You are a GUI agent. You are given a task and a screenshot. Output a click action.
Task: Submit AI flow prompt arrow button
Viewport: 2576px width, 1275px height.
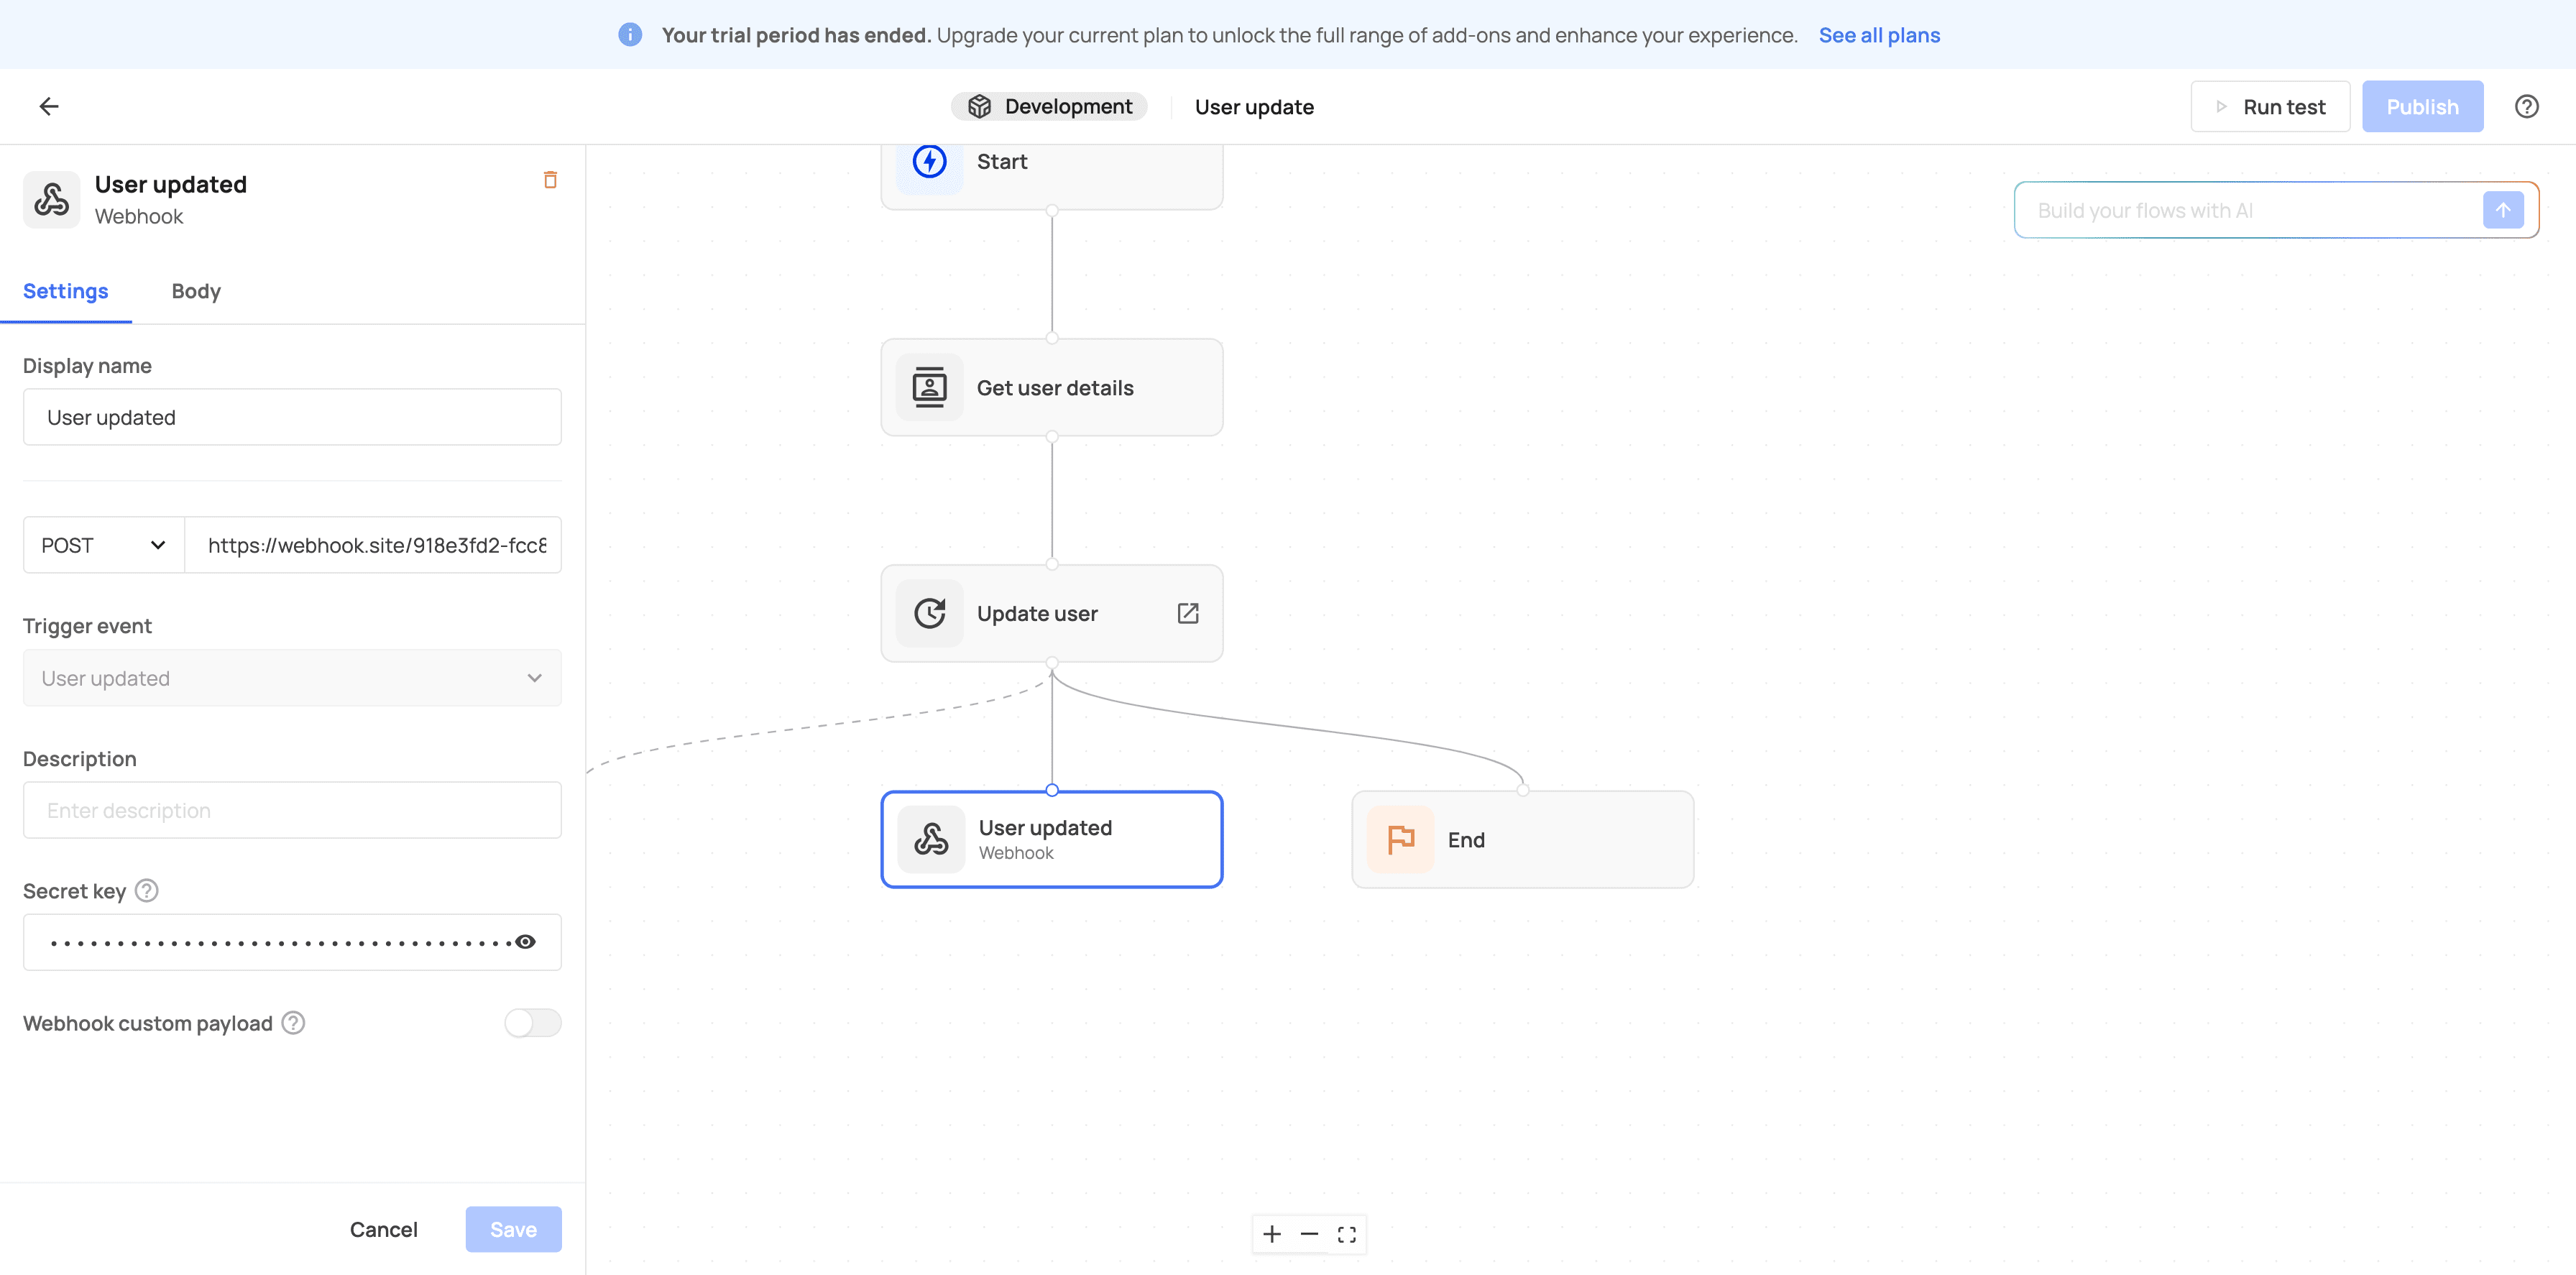click(2502, 210)
